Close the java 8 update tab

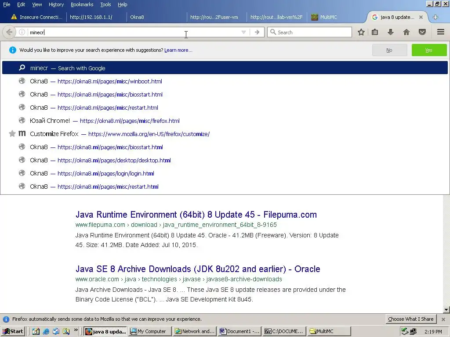[x=421, y=17]
